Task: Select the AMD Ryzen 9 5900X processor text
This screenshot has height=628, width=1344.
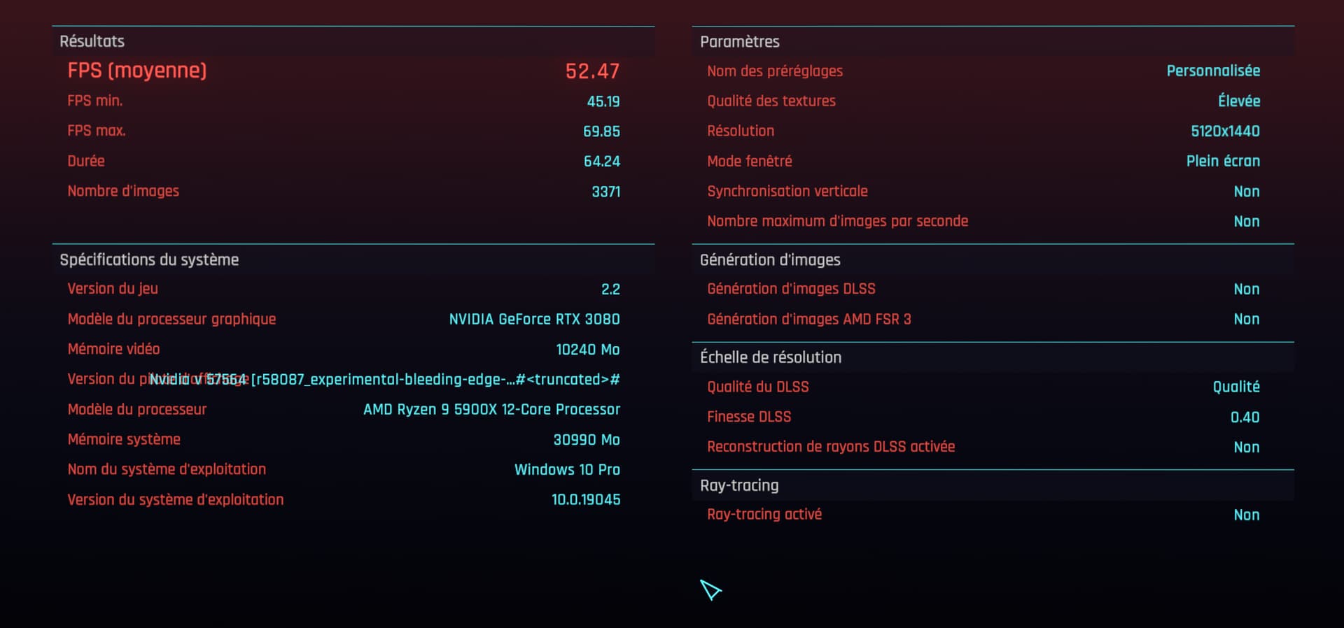Action: (x=491, y=409)
